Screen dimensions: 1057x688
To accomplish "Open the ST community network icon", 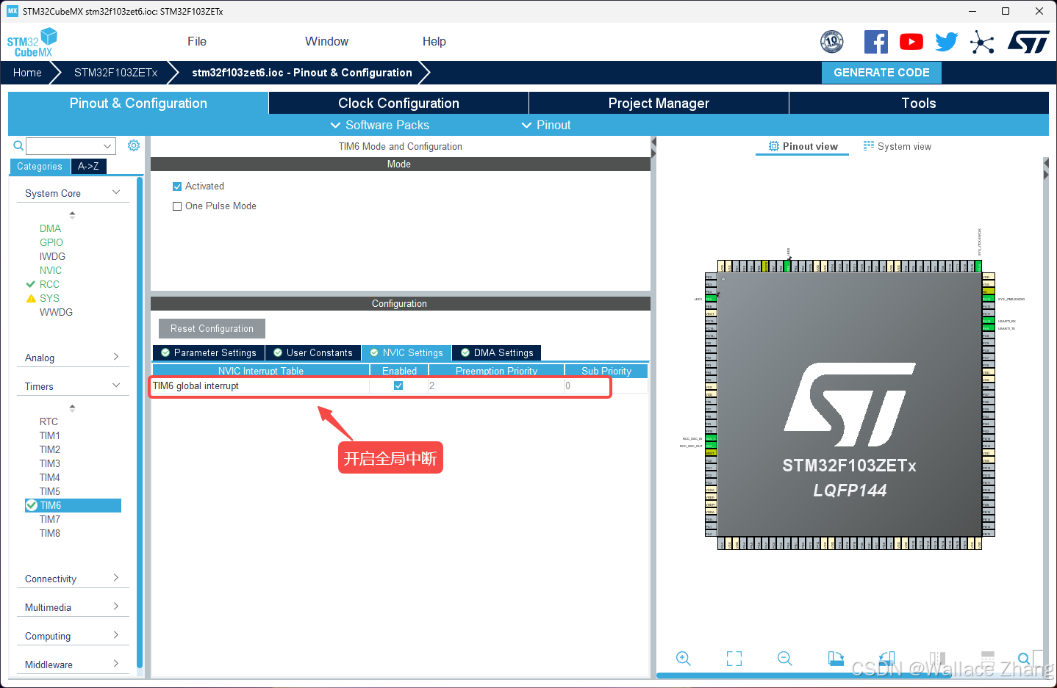I will click(982, 42).
